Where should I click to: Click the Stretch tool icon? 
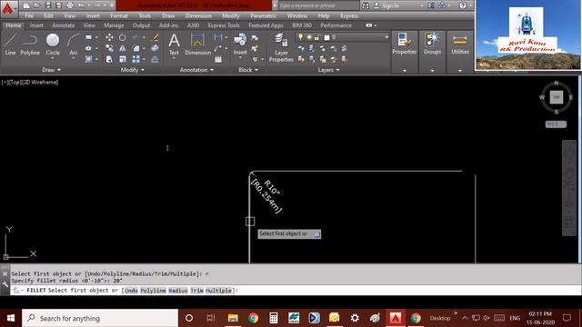pos(109,59)
